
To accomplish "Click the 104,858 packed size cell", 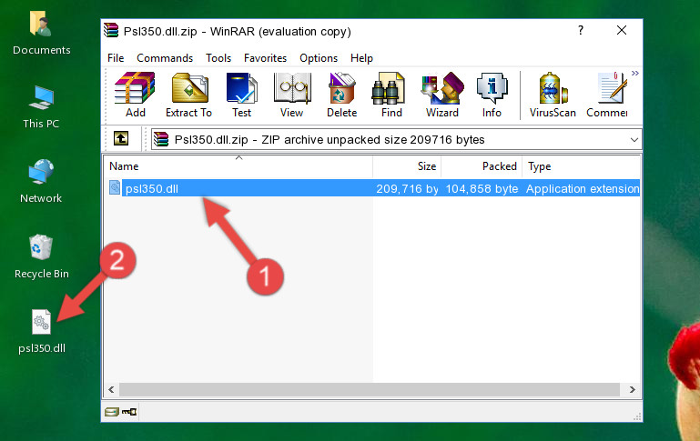I will [482, 188].
